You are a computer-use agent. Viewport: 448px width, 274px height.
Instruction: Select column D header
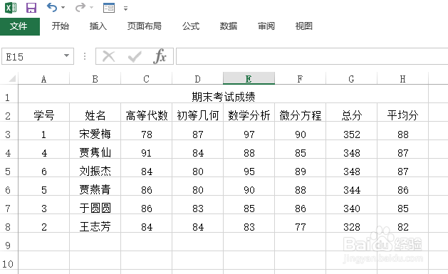coord(197,79)
